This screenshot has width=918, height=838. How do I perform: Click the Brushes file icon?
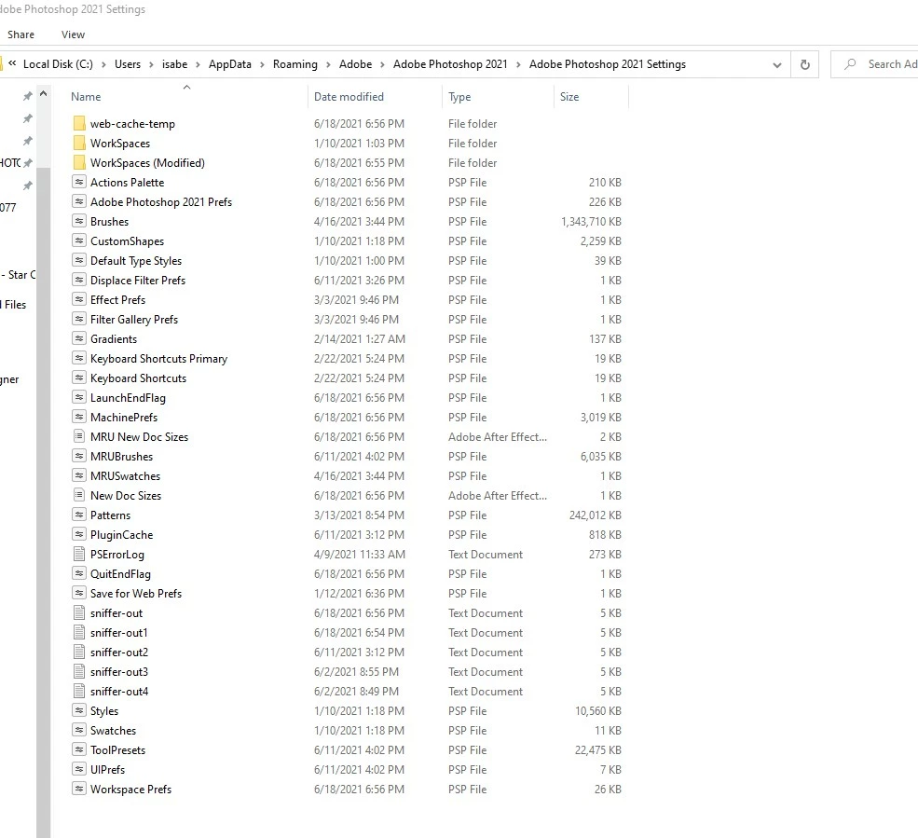tap(79, 221)
